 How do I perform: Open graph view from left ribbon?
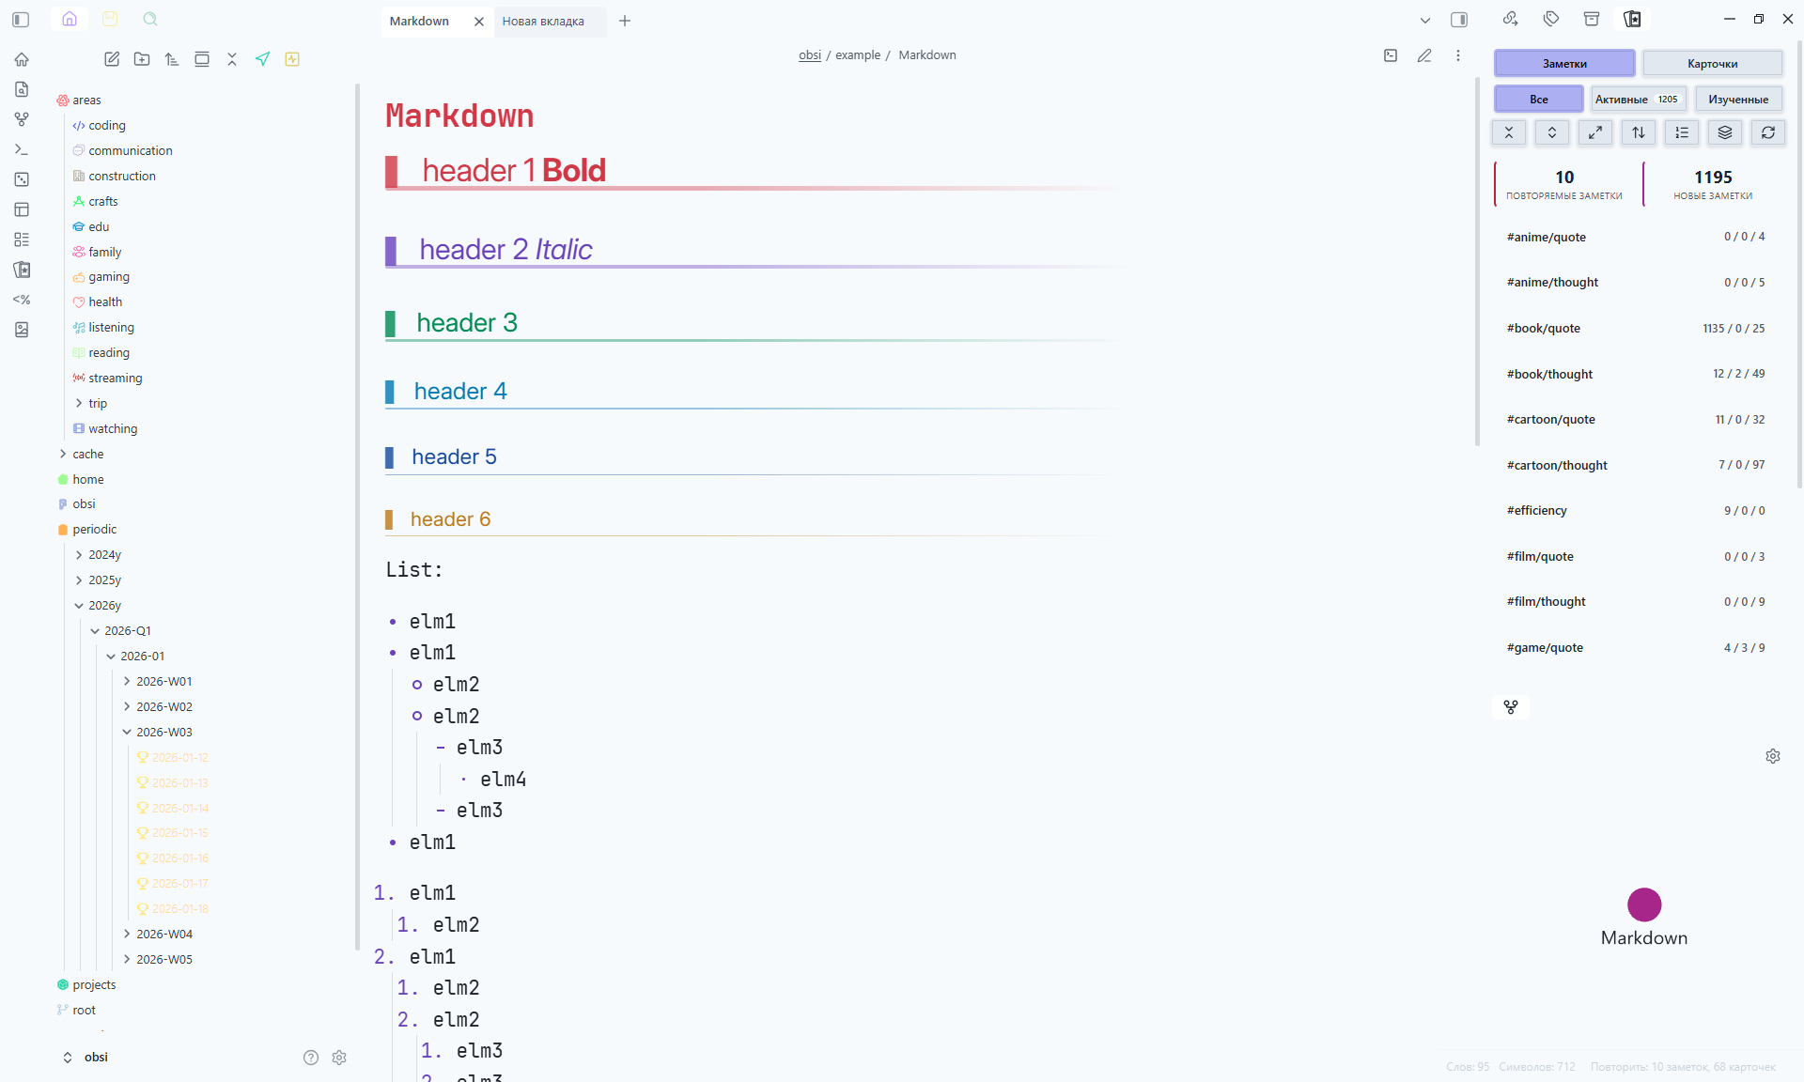[22, 119]
